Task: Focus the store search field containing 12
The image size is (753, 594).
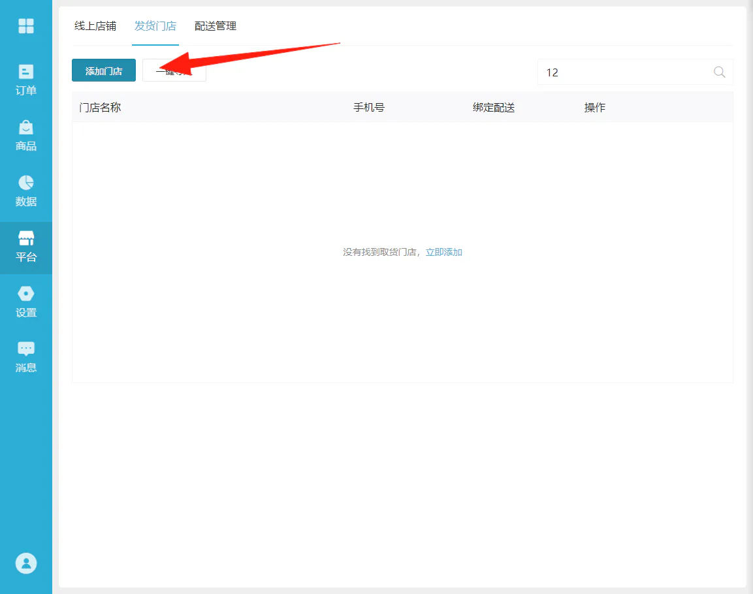Action: coord(635,72)
